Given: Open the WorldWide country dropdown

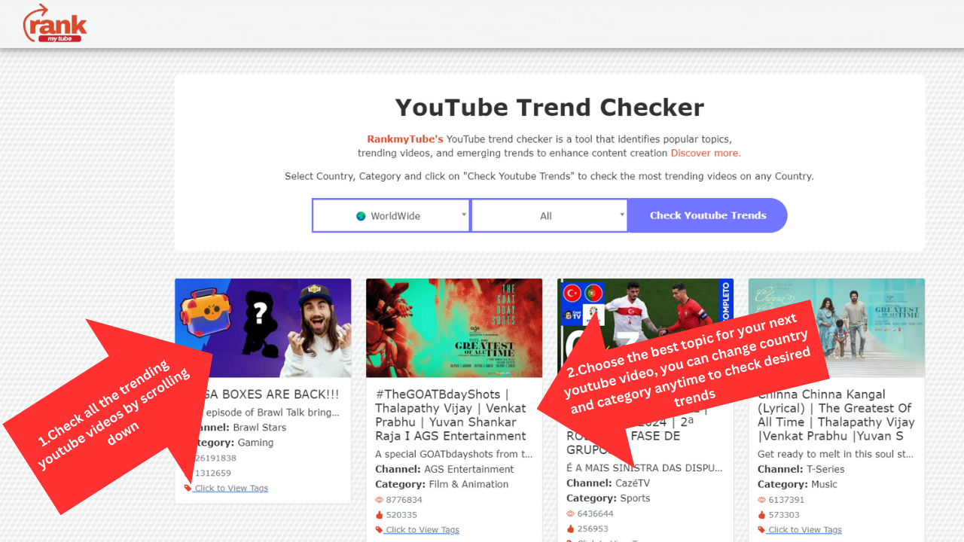Looking at the screenshot, I should [x=392, y=215].
